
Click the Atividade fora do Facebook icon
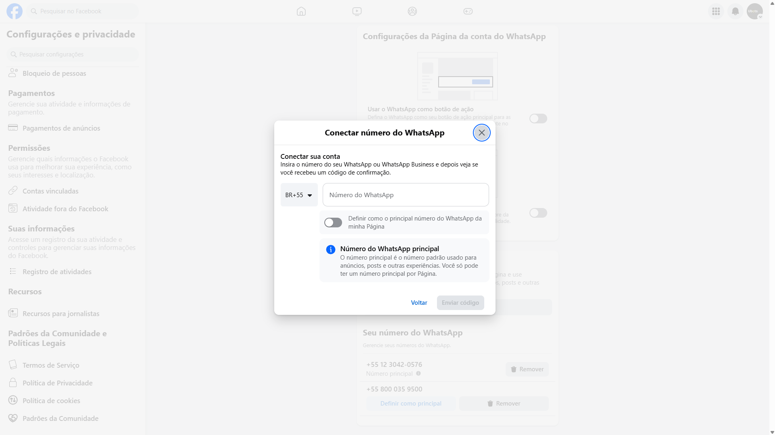pyautogui.click(x=13, y=208)
